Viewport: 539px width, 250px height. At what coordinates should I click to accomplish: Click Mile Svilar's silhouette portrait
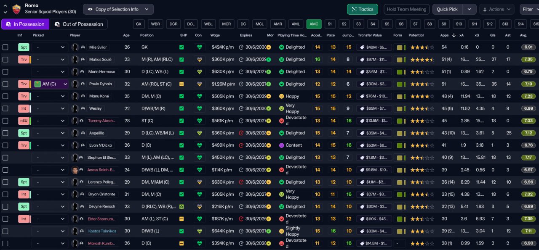tap(75, 47)
